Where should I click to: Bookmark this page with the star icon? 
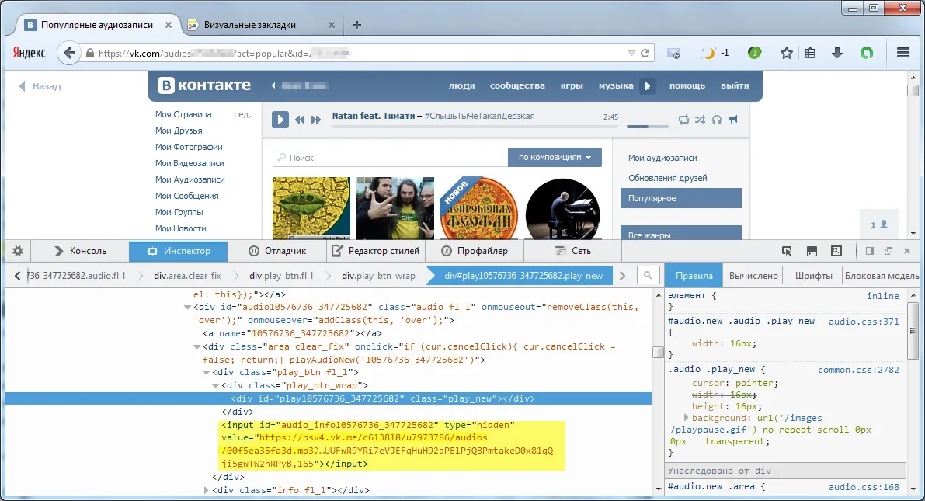point(786,53)
